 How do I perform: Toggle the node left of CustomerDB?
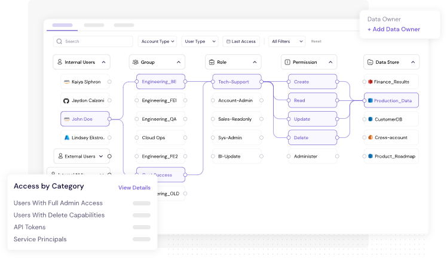click(x=364, y=119)
